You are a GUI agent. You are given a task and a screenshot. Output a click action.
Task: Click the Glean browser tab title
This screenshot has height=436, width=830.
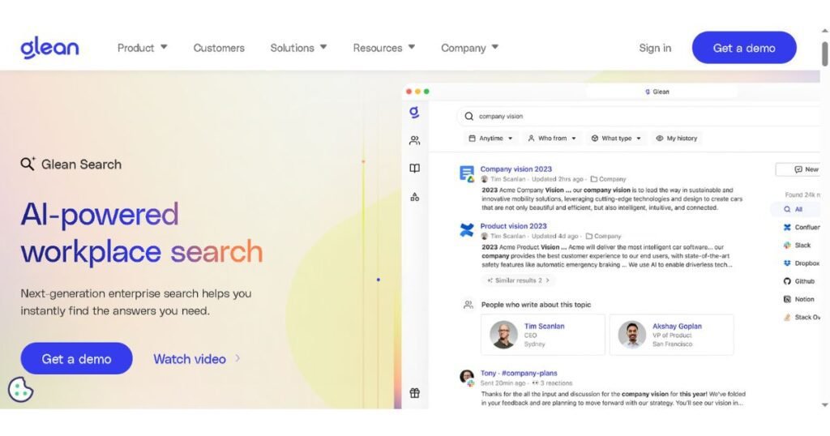click(657, 92)
